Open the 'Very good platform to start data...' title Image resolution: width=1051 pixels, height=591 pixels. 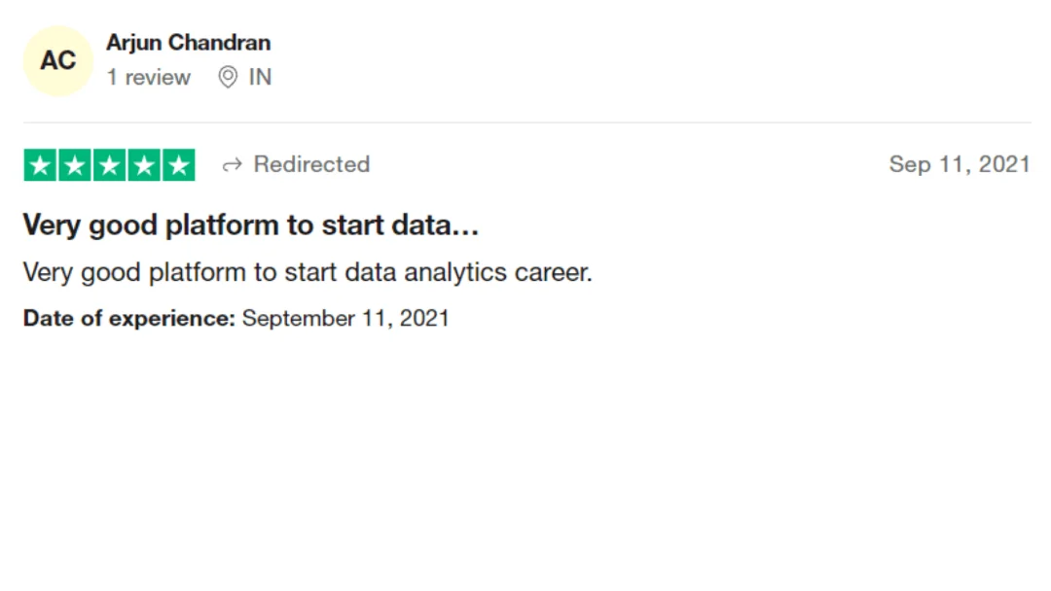(x=251, y=225)
